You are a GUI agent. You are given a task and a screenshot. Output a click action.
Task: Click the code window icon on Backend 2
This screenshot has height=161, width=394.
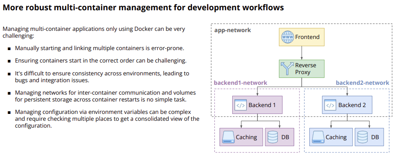[x=330, y=105]
